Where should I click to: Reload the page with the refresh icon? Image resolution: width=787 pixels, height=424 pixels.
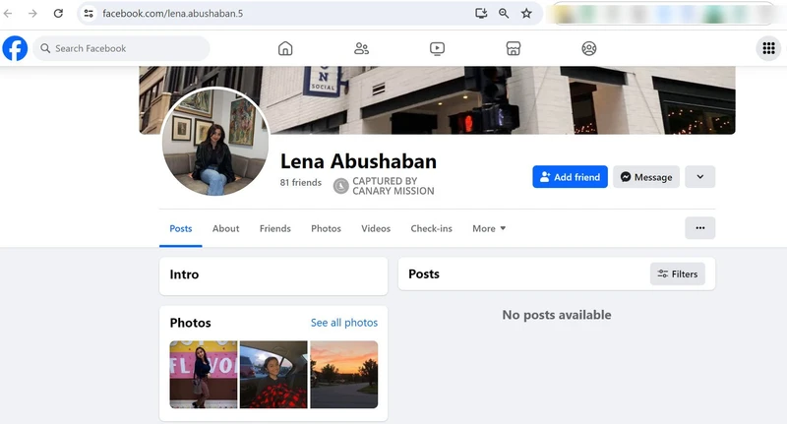click(x=58, y=14)
